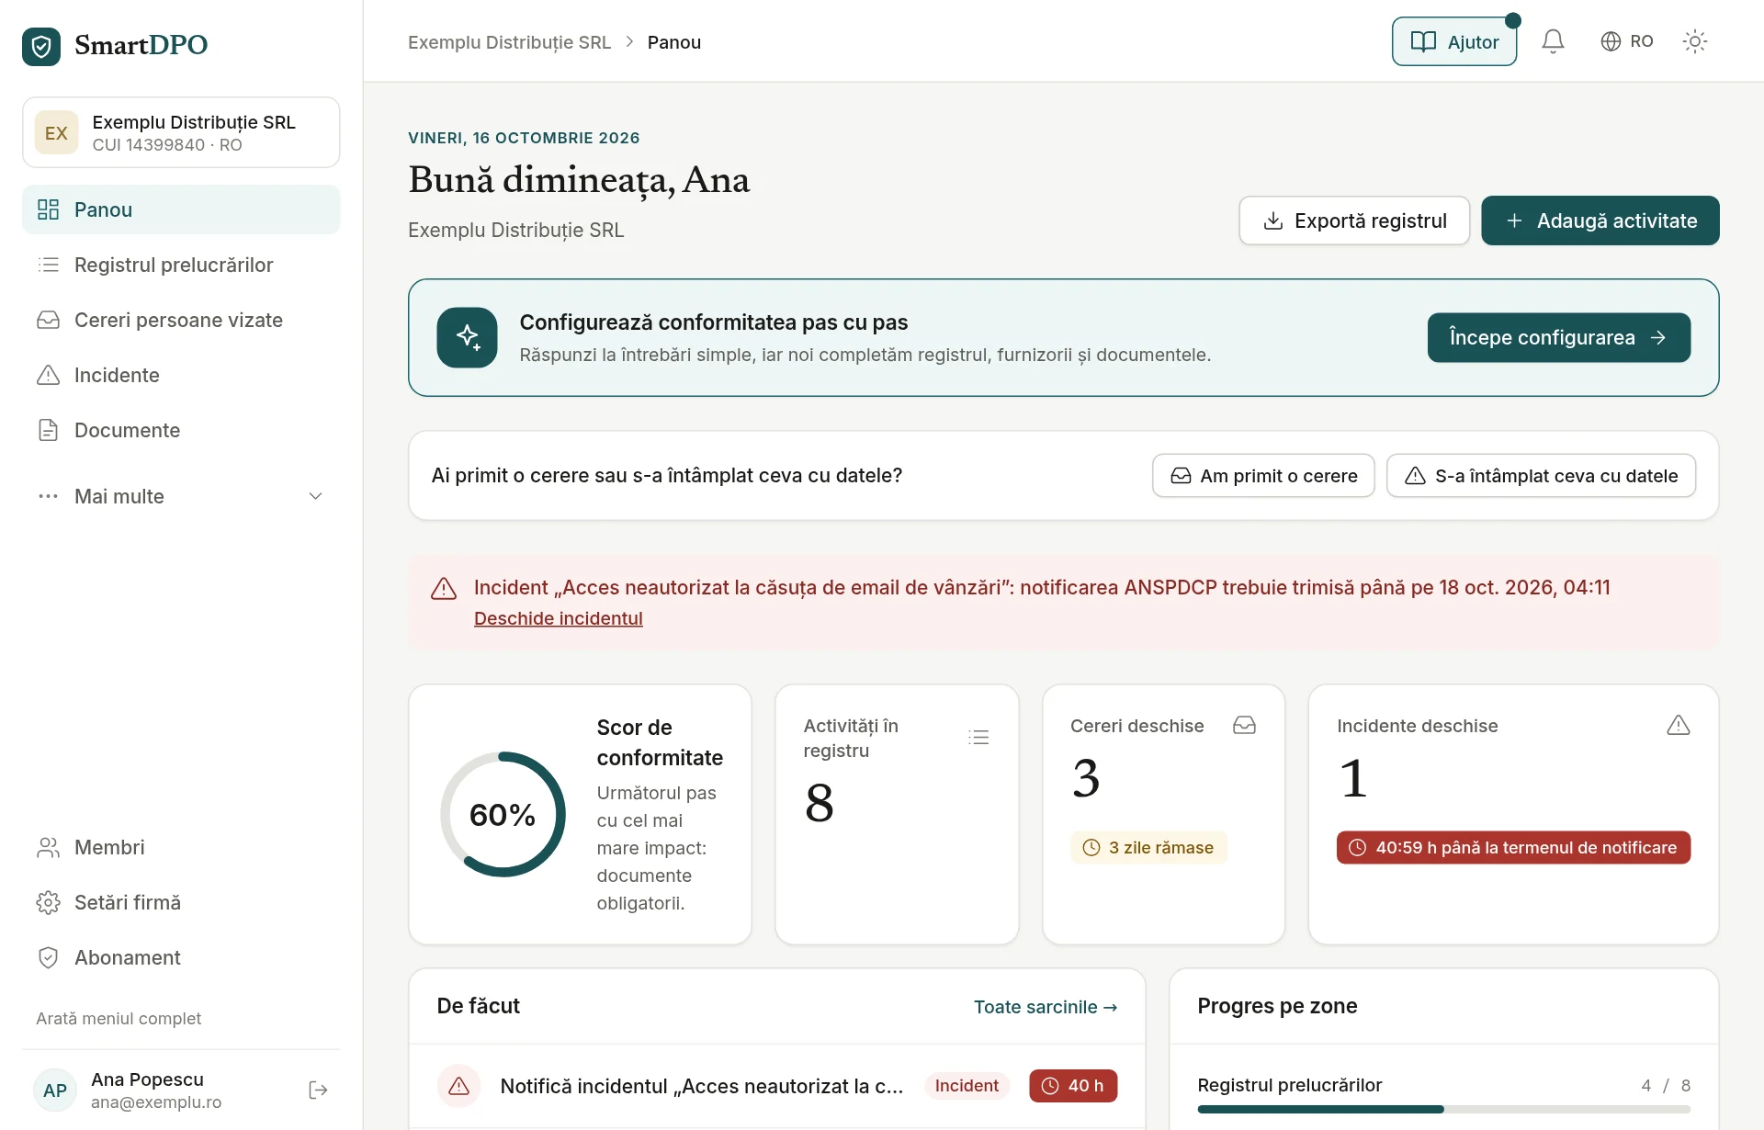Click red alert icon beside Notifică incidentul task

pos(458,1086)
